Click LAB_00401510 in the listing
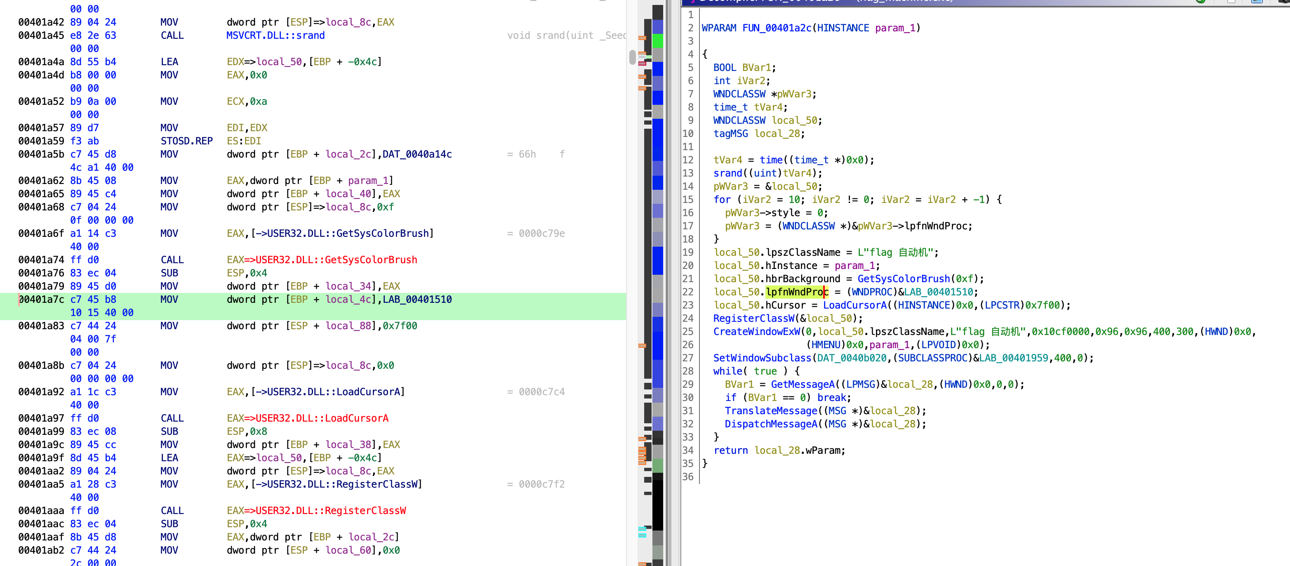The image size is (1290, 566). pyautogui.click(x=417, y=299)
